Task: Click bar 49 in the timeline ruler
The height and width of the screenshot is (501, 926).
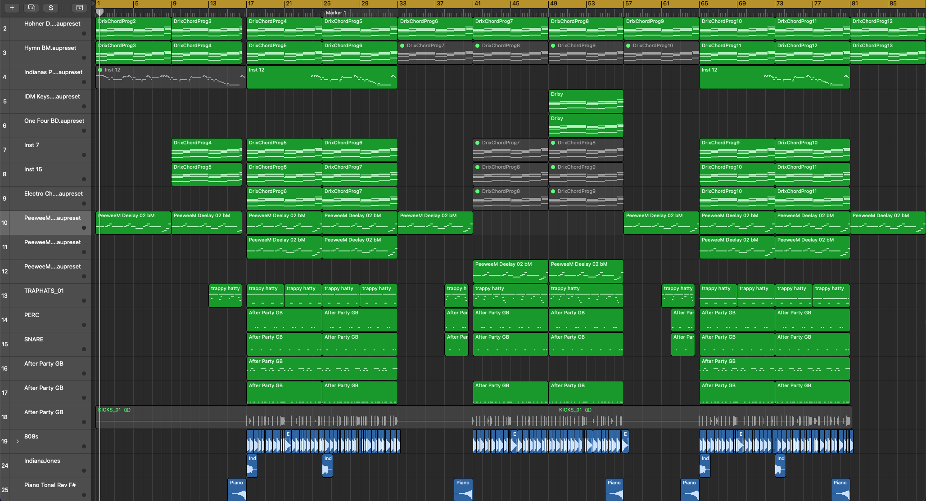Action: tap(553, 4)
